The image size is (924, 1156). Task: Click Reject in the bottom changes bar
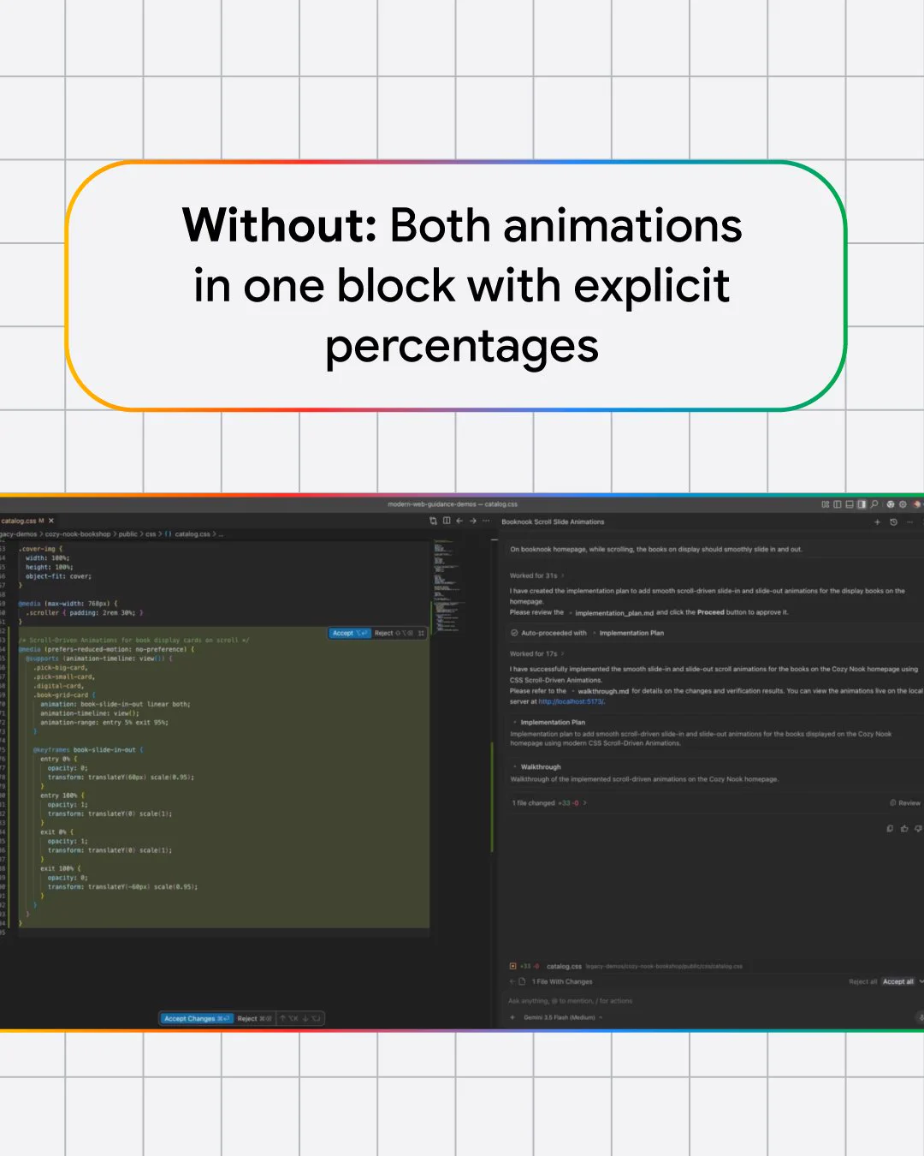tap(254, 1018)
